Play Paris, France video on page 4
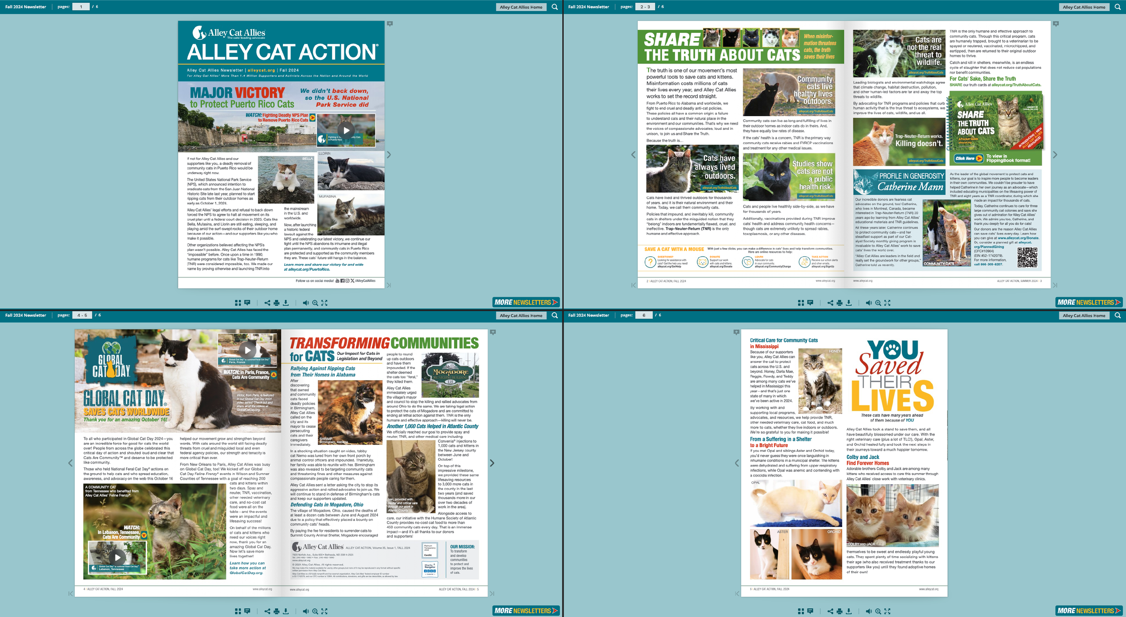 pos(247,349)
